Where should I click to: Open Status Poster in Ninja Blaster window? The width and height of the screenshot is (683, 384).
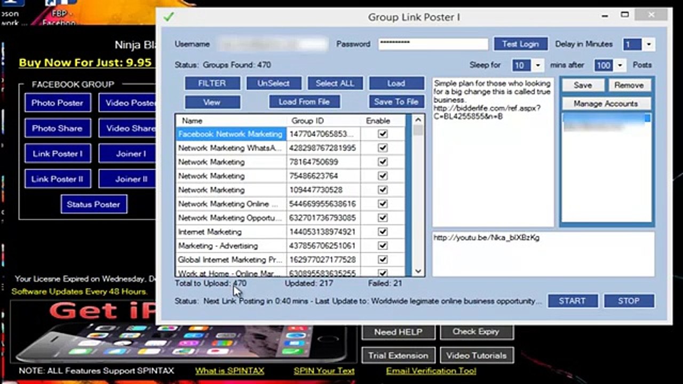click(x=93, y=204)
